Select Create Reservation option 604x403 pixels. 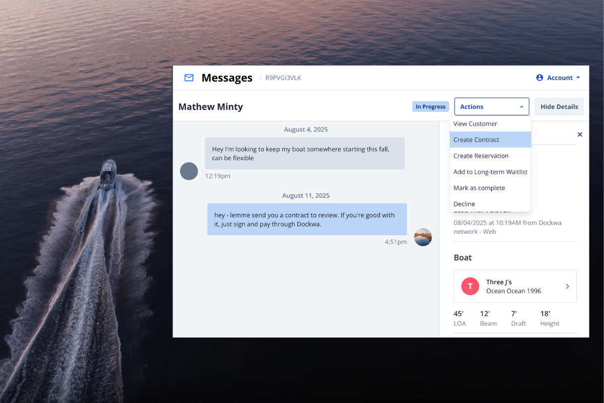pyautogui.click(x=481, y=156)
